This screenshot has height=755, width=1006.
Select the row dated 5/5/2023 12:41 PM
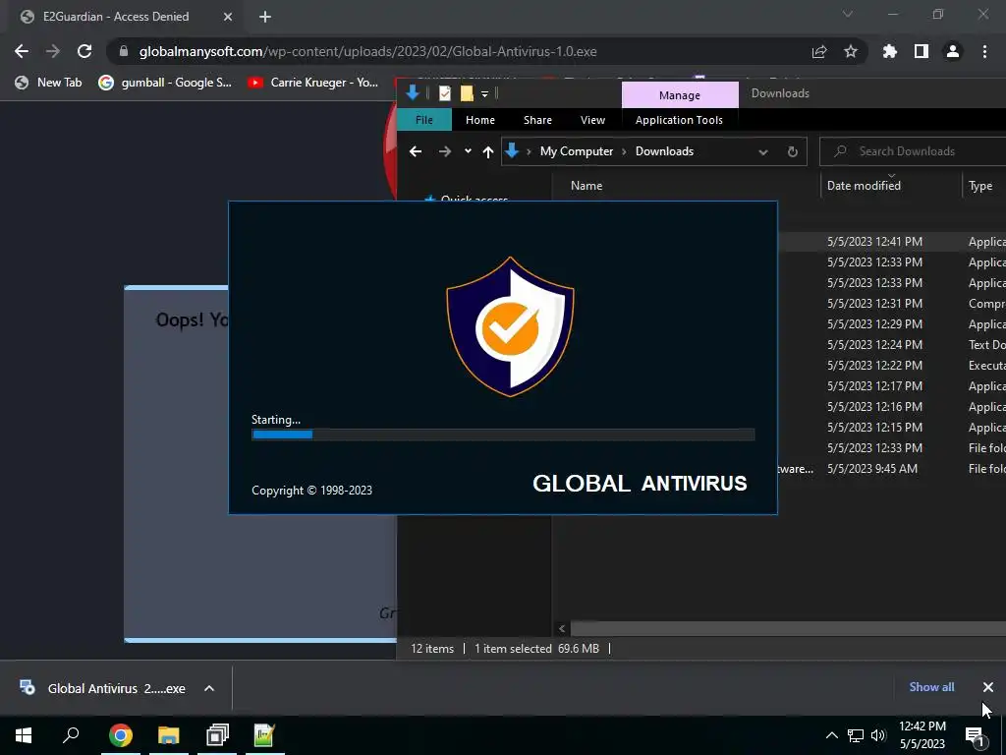coord(892,242)
